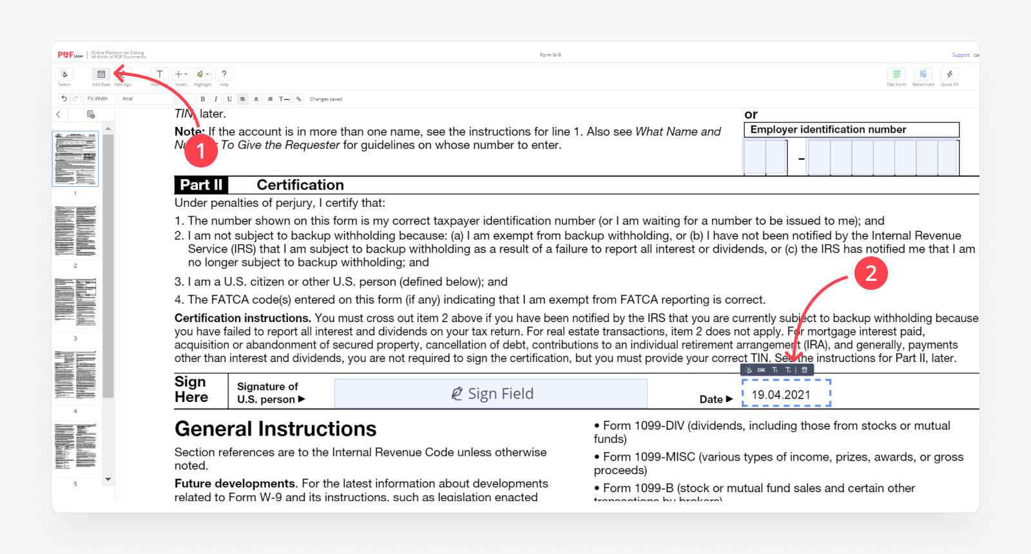
Task: Open the Highlight tool dropdown
Action: tap(203, 75)
